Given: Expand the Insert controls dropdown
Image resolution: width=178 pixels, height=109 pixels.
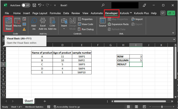Looking at the screenshot, I should (64, 29).
